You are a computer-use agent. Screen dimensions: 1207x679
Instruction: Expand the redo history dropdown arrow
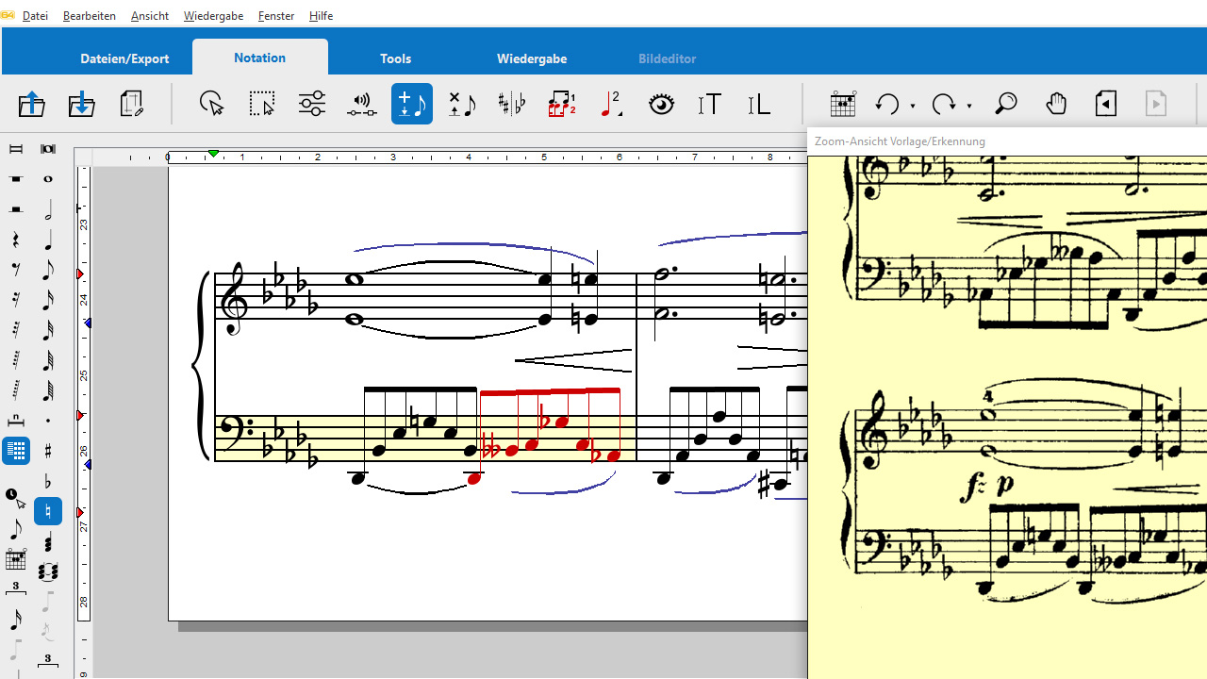coord(969,106)
